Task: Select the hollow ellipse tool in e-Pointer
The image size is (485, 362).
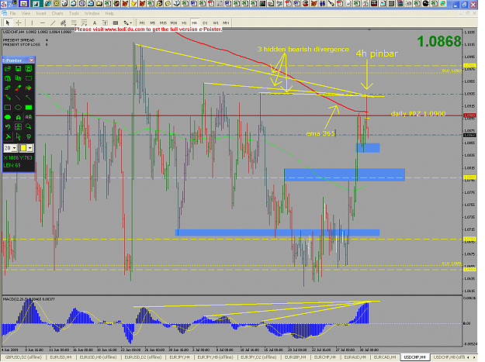Action: click(19, 108)
